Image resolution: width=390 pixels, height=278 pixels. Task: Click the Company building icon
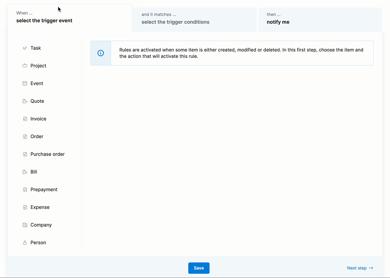pyautogui.click(x=24, y=225)
